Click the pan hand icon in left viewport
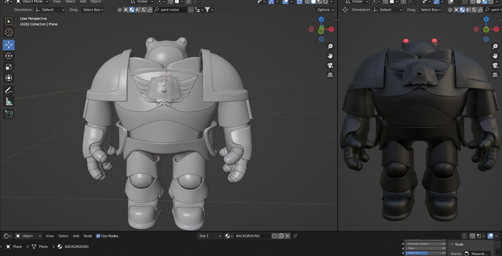Screen dimensions: 502x256 point(330,56)
